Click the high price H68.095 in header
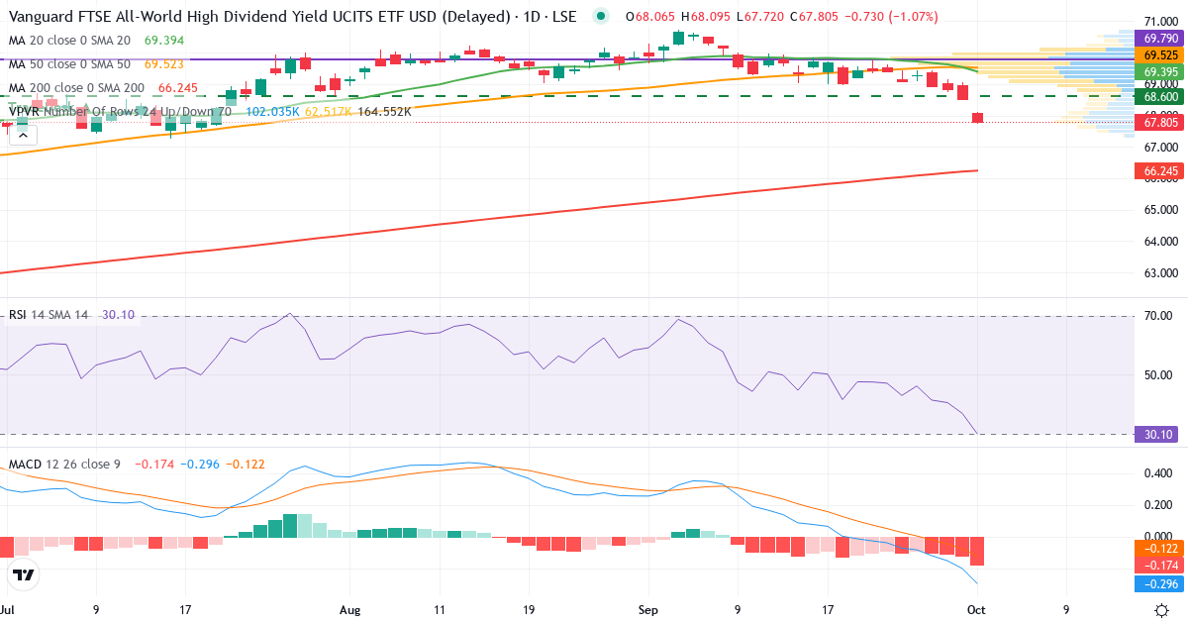 click(704, 17)
